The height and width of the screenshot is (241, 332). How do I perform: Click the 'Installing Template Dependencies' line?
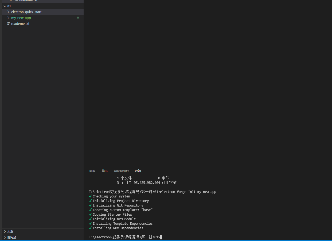coord(123,223)
